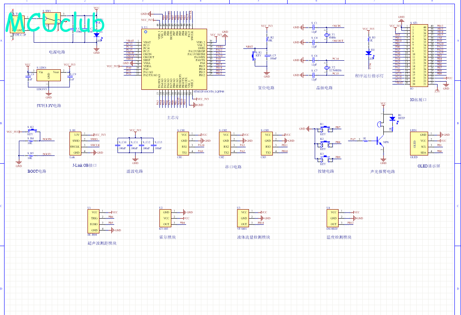Select the S_CH1 serial port connector
Image resolution: width=461 pixels, height=315 pixels.
(184, 143)
